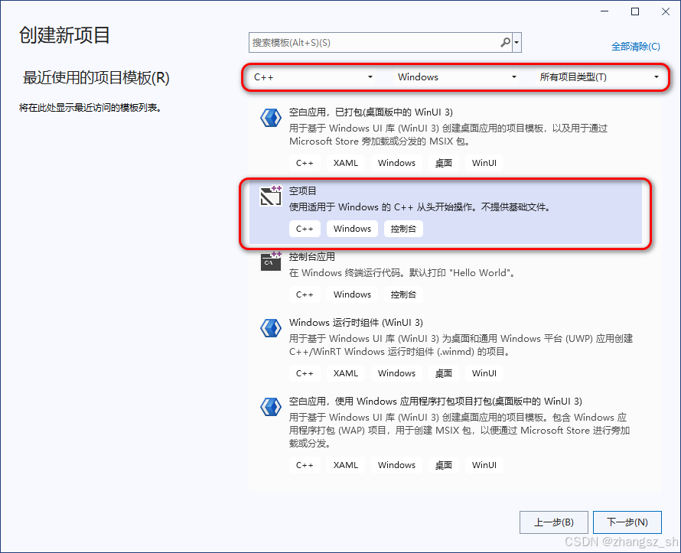Viewport: 681px width, 553px height.
Task: Click the 下一步 button
Action: tap(627, 522)
